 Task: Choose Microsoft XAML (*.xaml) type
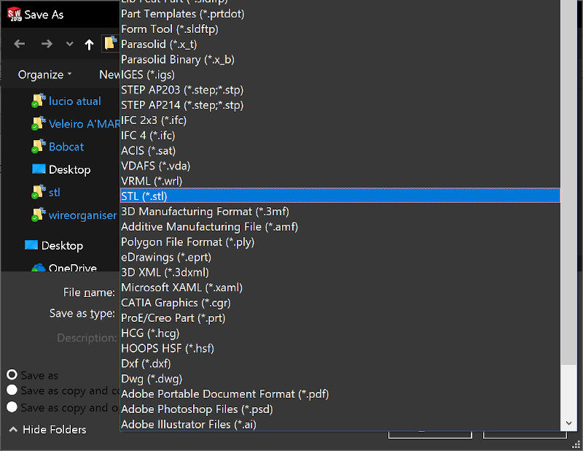pyautogui.click(x=340, y=288)
